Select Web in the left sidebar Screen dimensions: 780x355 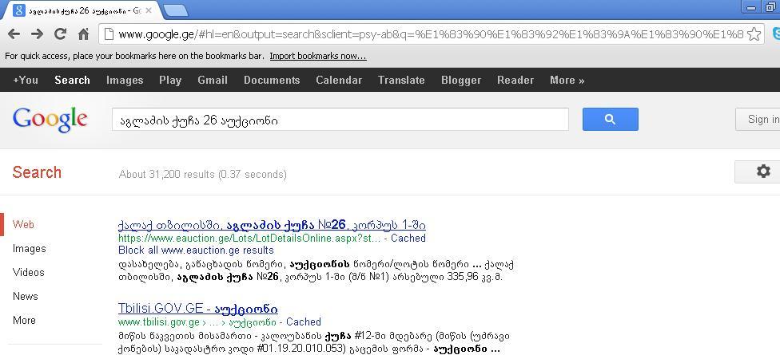pos(23,224)
